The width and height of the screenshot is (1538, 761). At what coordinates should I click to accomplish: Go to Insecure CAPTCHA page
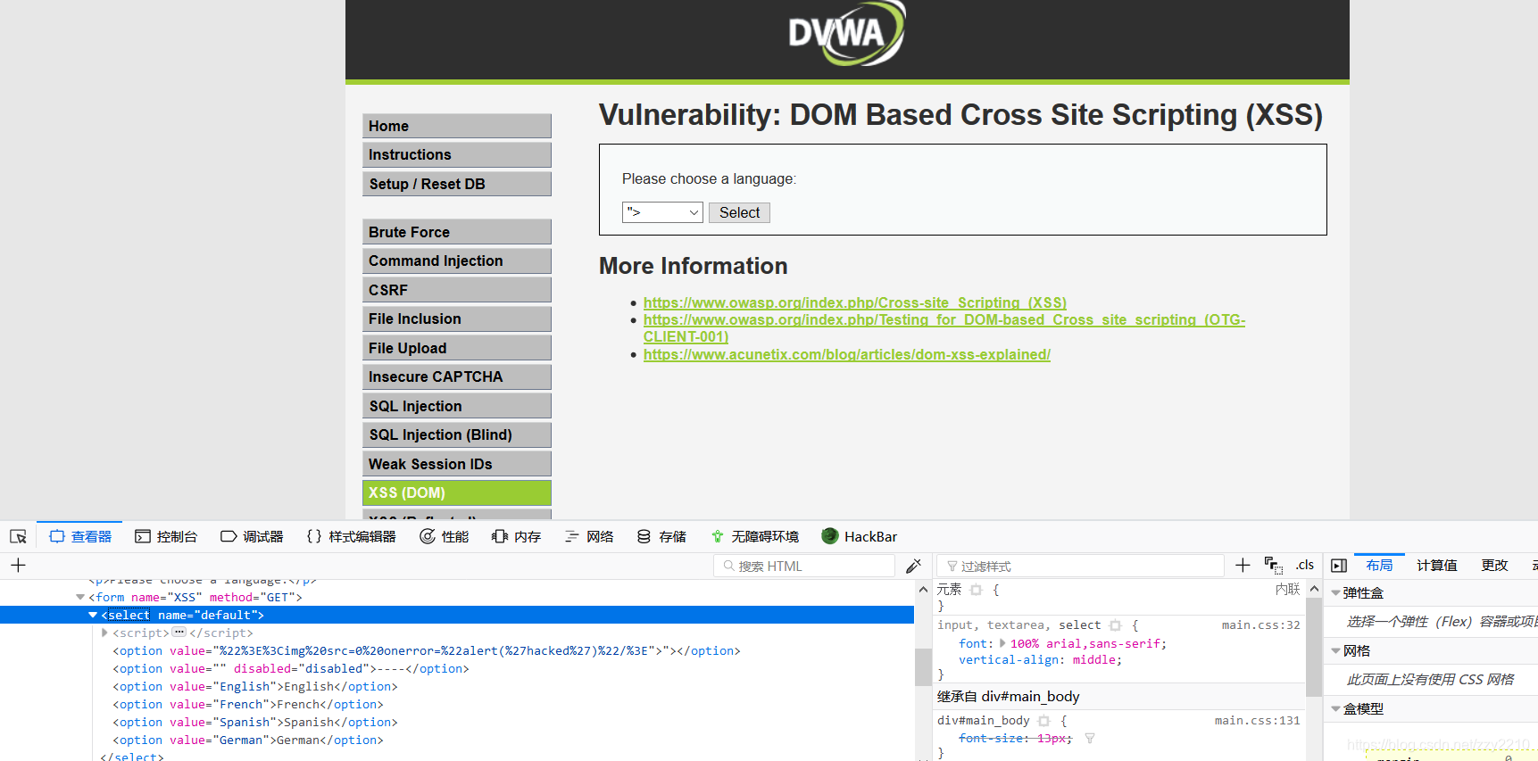pyautogui.click(x=457, y=376)
